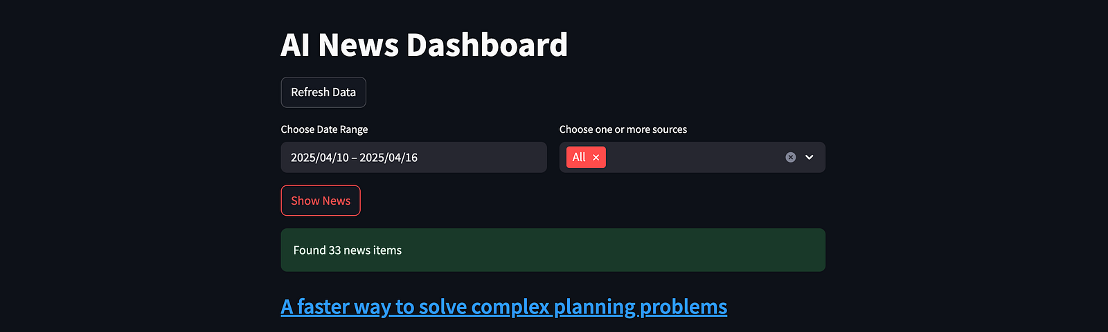
Task: Select the red All source tag
Action: [586, 158]
